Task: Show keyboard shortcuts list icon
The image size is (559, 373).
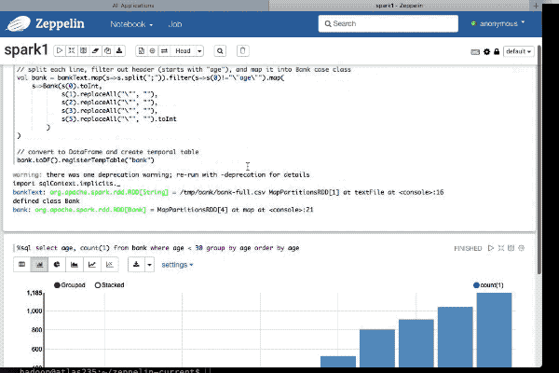Action: coord(475,52)
